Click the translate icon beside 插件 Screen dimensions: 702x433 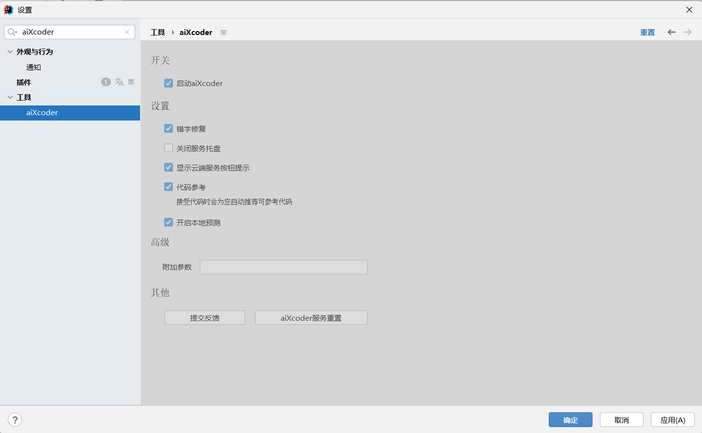[119, 82]
